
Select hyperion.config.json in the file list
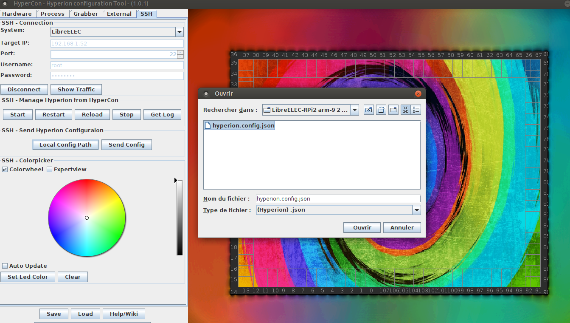tap(239, 125)
